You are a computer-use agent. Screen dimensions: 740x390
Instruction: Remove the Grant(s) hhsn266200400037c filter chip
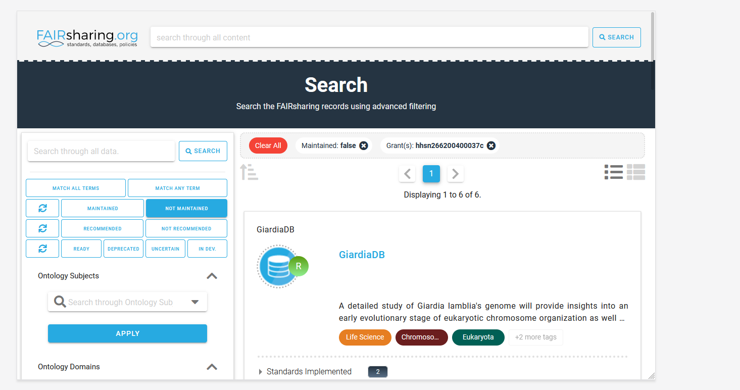pos(491,145)
